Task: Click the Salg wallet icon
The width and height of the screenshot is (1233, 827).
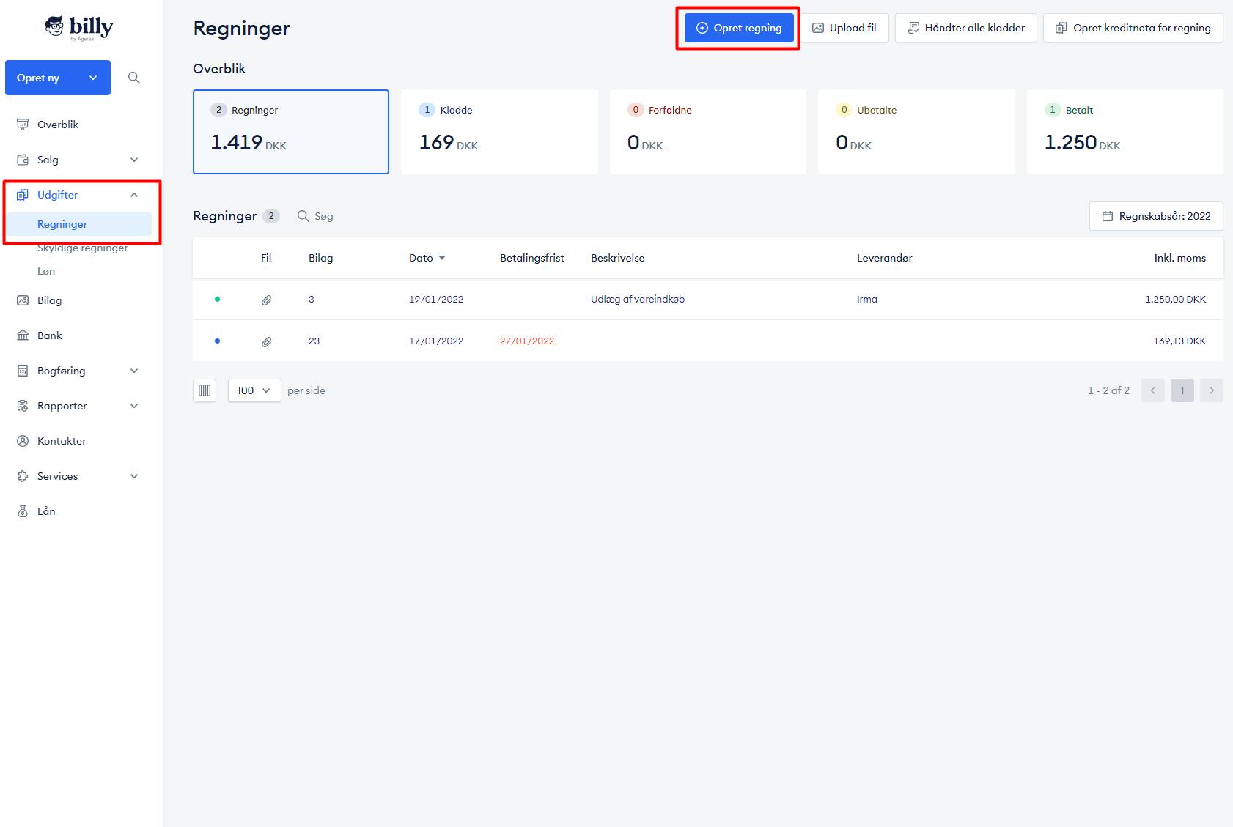Action: [23, 160]
